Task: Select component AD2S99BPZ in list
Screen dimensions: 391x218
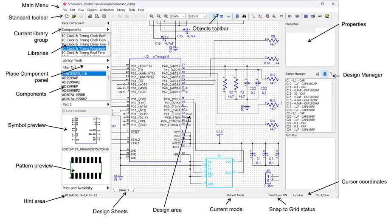Action: point(84,91)
